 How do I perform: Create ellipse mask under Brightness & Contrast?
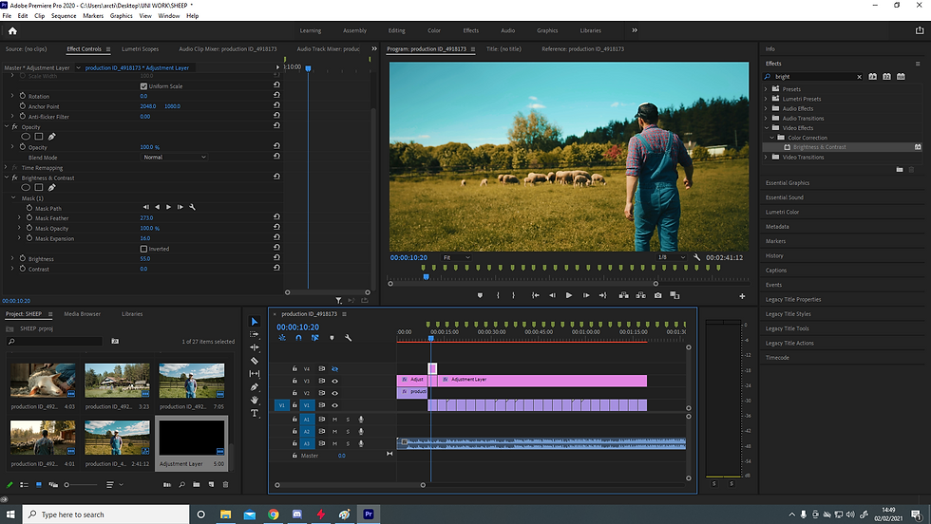coord(26,187)
